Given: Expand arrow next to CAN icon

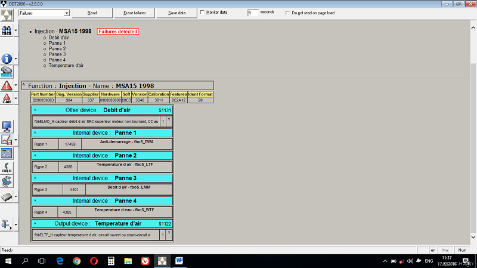Looking at the screenshot, I should [x=16, y=98].
